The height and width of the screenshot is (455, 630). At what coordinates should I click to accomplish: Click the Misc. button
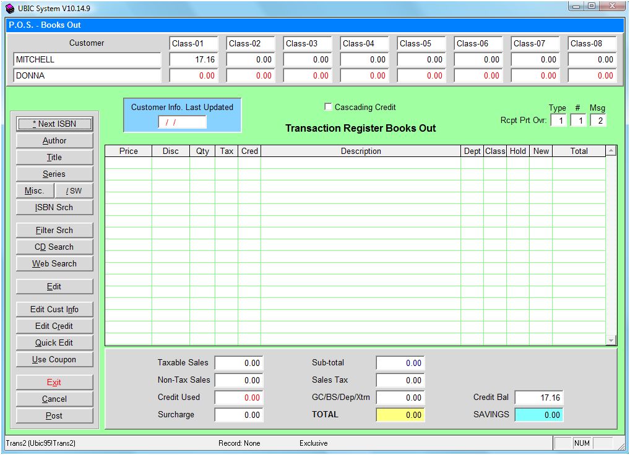pos(35,190)
